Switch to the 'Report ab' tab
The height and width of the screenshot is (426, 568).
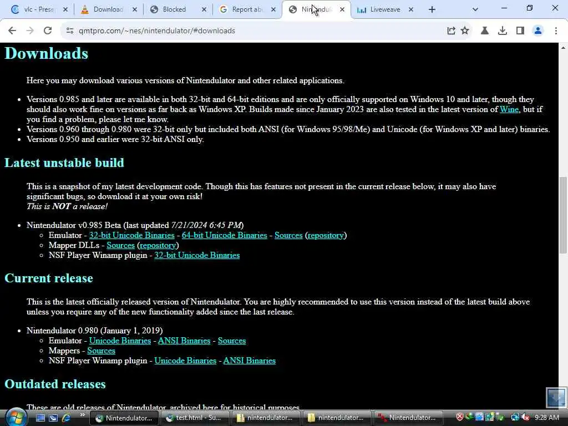246,9
